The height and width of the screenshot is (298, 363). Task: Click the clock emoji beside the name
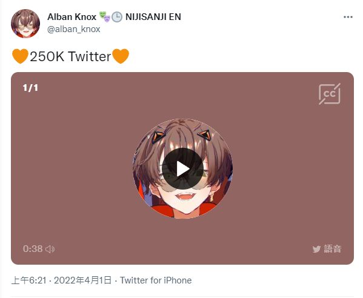point(117,17)
